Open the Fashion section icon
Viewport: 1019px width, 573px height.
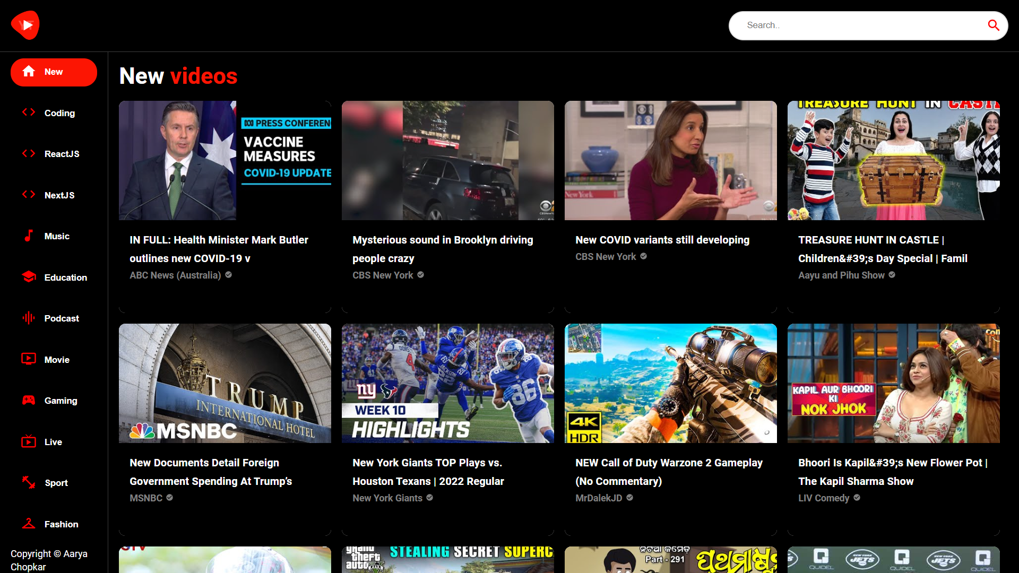[x=28, y=523]
